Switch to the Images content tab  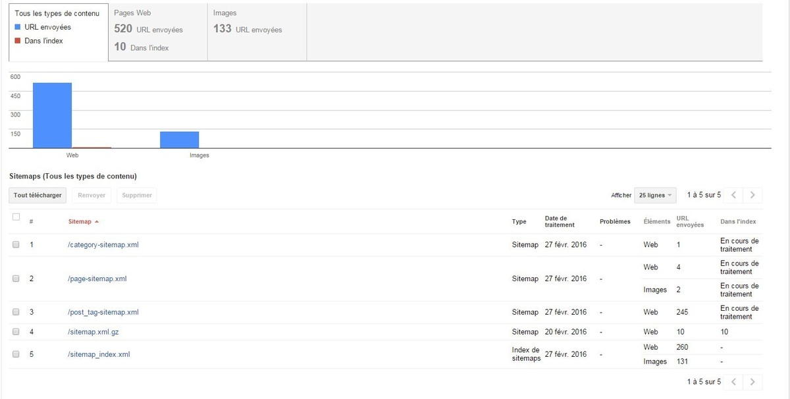point(257,31)
